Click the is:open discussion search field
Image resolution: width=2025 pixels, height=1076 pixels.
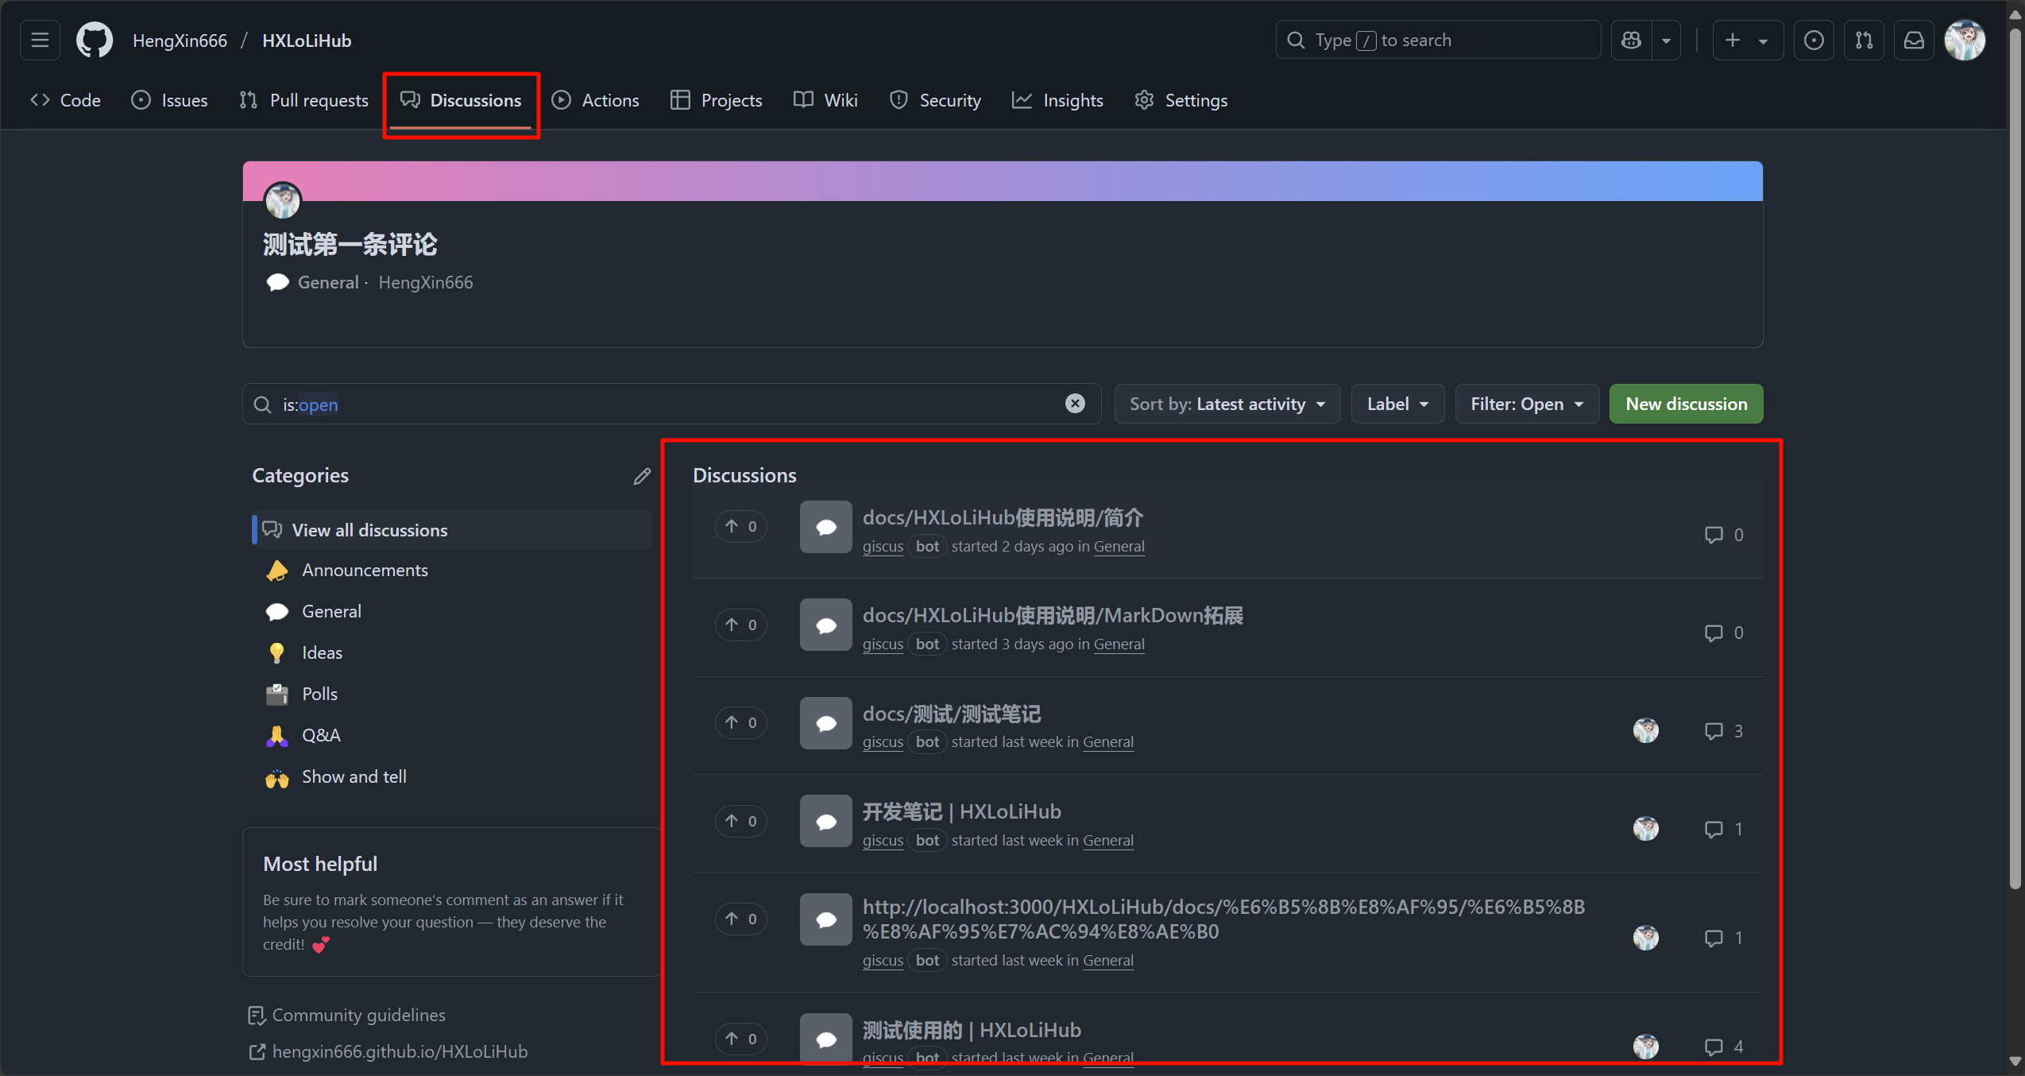tap(671, 404)
